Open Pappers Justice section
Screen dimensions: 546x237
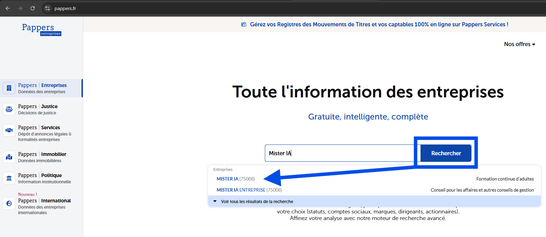[41, 109]
